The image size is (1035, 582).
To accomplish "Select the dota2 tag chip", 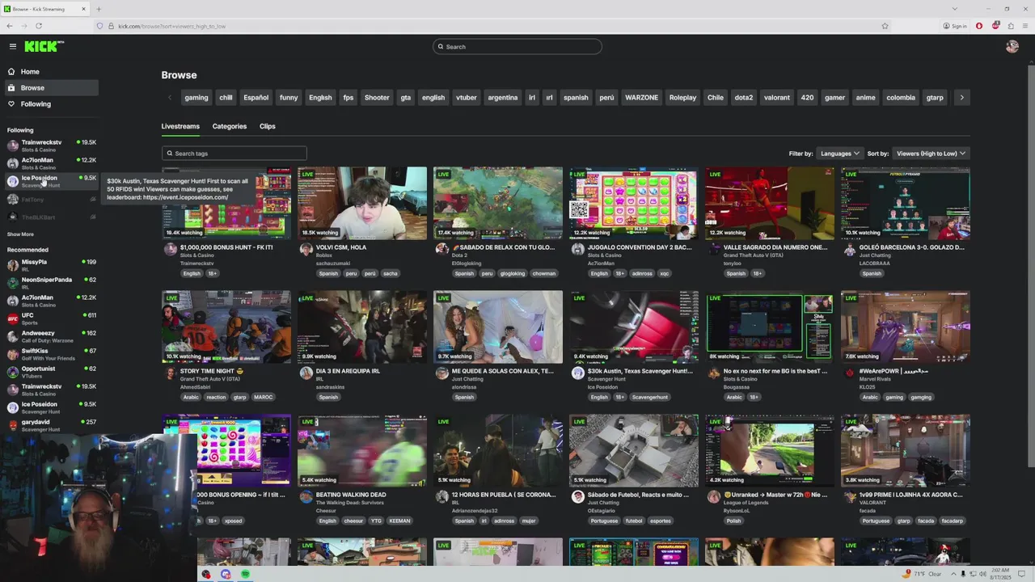I will (744, 98).
